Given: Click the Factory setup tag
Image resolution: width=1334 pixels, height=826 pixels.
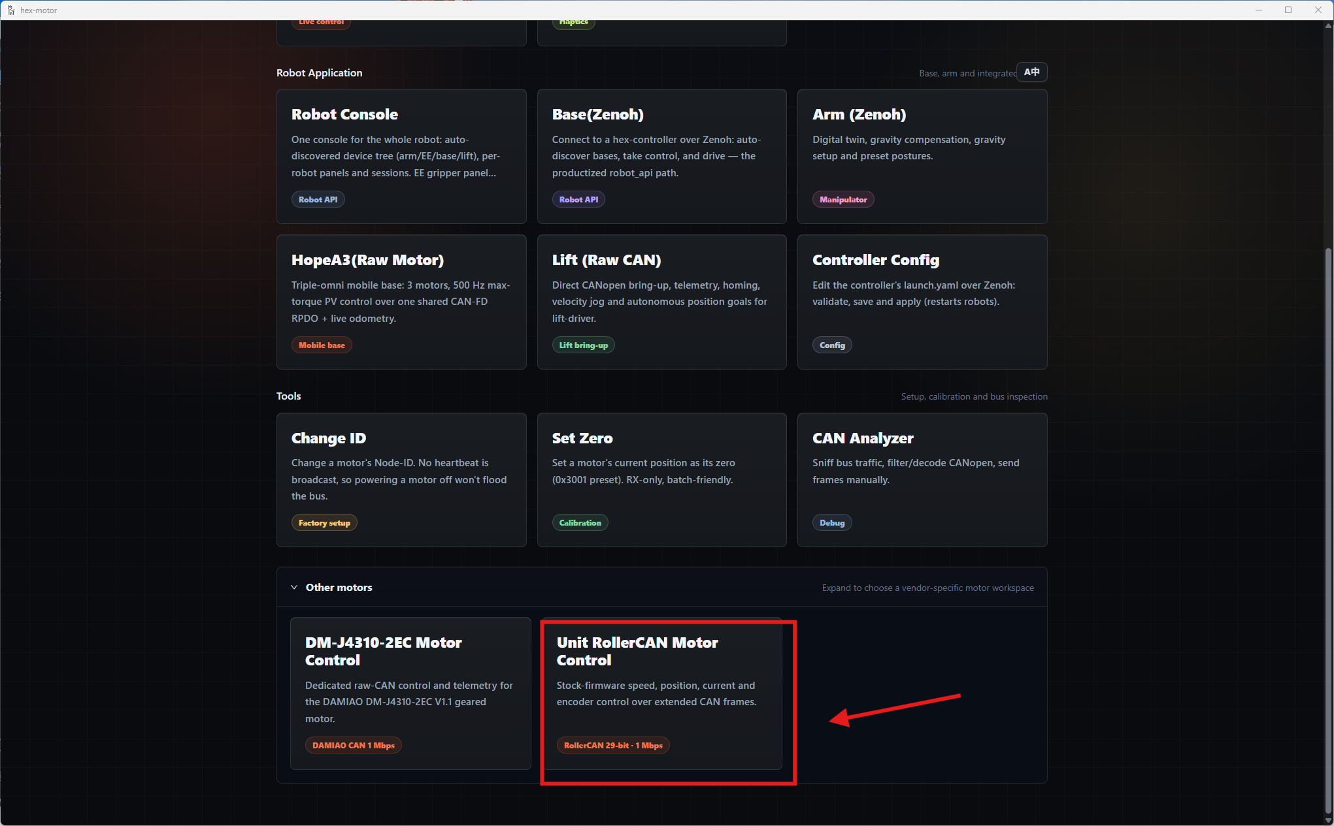Looking at the screenshot, I should (x=324, y=523).
